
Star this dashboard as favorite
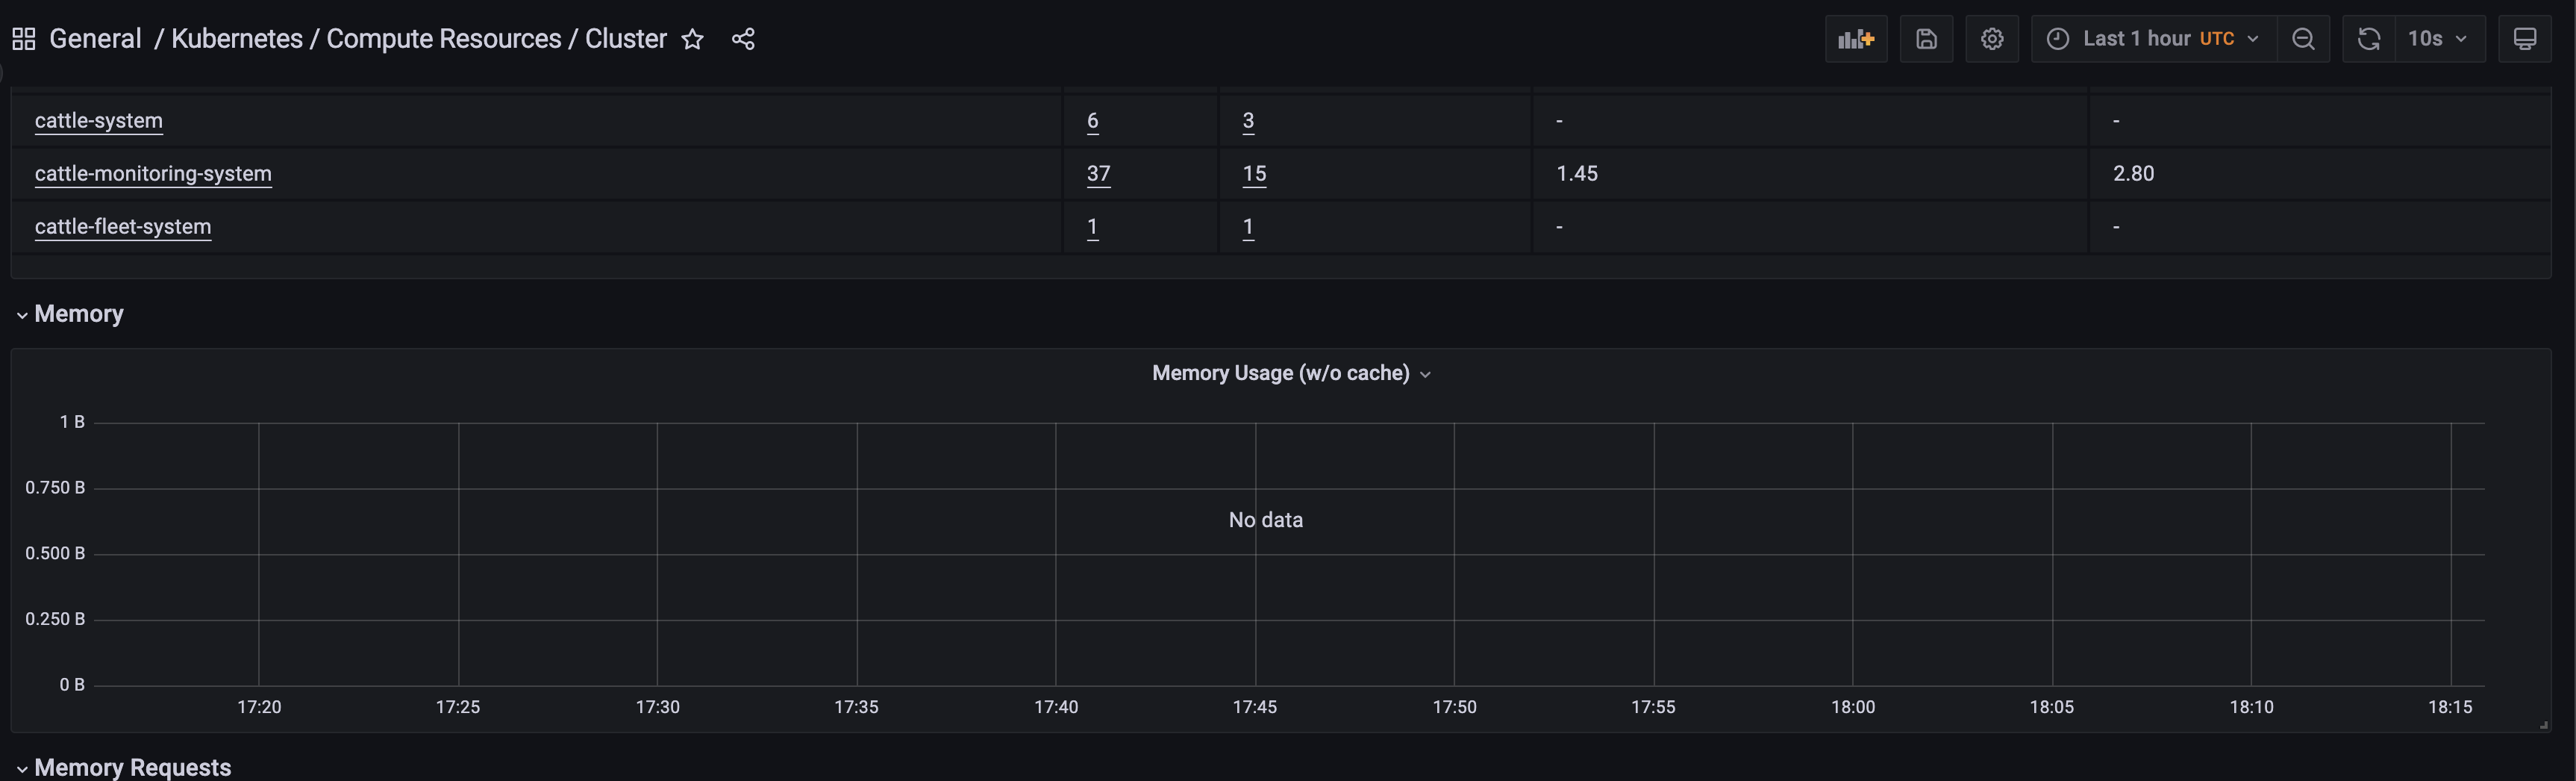coord(692,39)
